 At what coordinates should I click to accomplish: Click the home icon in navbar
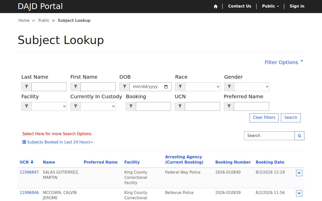click(x=216, y=7)
